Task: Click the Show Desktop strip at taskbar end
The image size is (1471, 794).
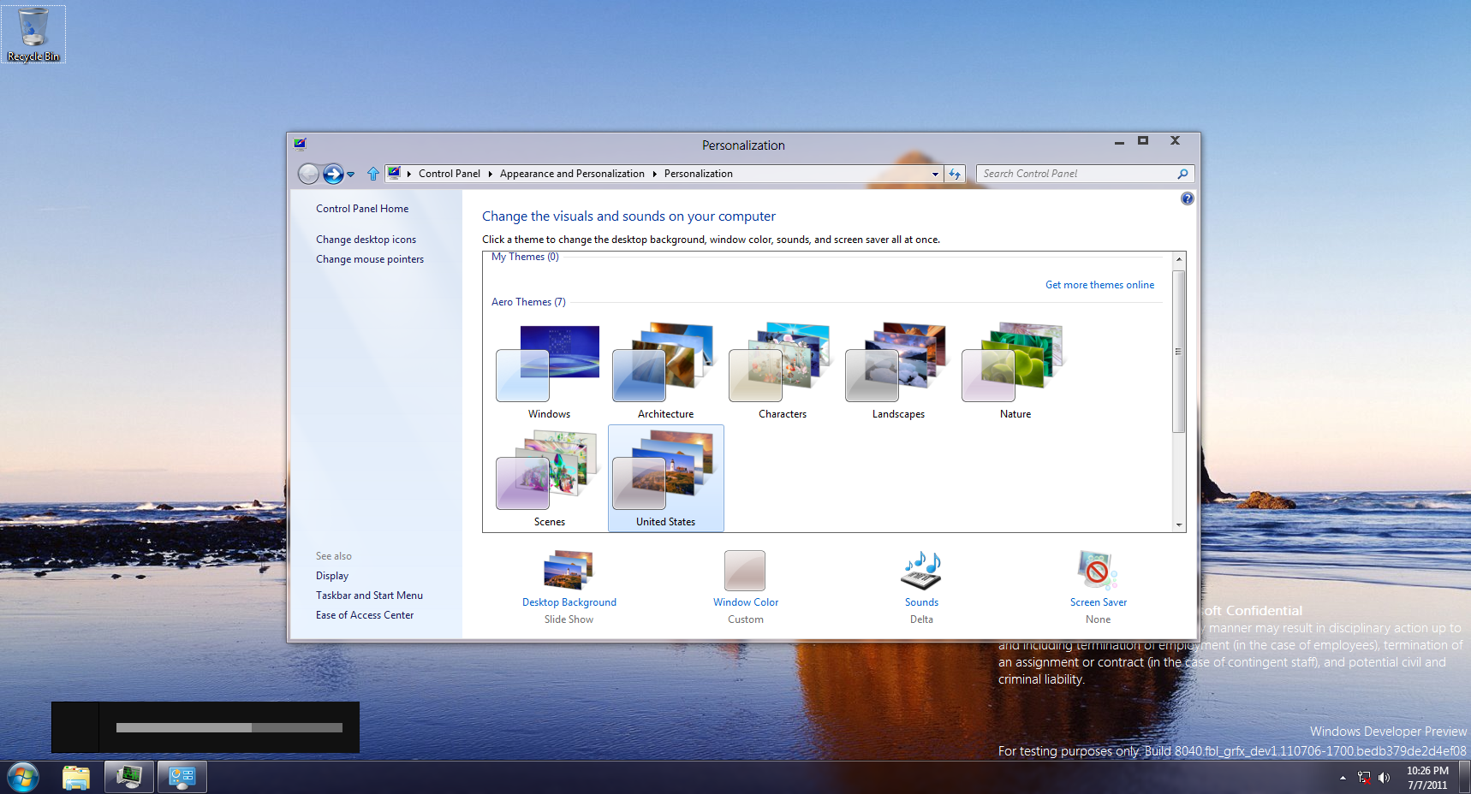Action: 1465,778
